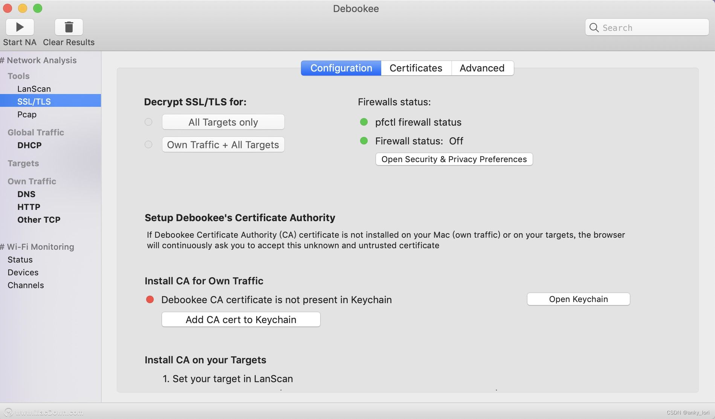Select DHCP under Global Traffic
The height and width of the screenshot is (419, 715).
click(x=50, y=145)
